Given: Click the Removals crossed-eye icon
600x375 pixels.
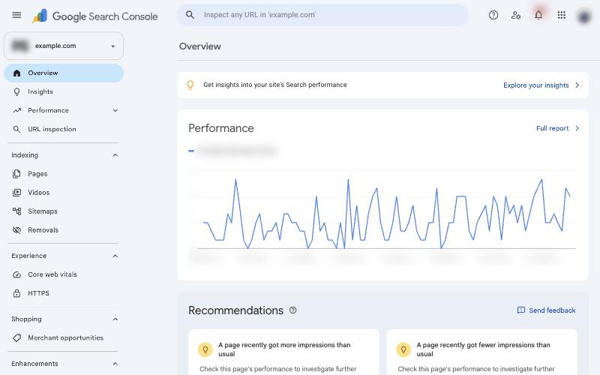Looking at the screenshot, I should [16, 230].
